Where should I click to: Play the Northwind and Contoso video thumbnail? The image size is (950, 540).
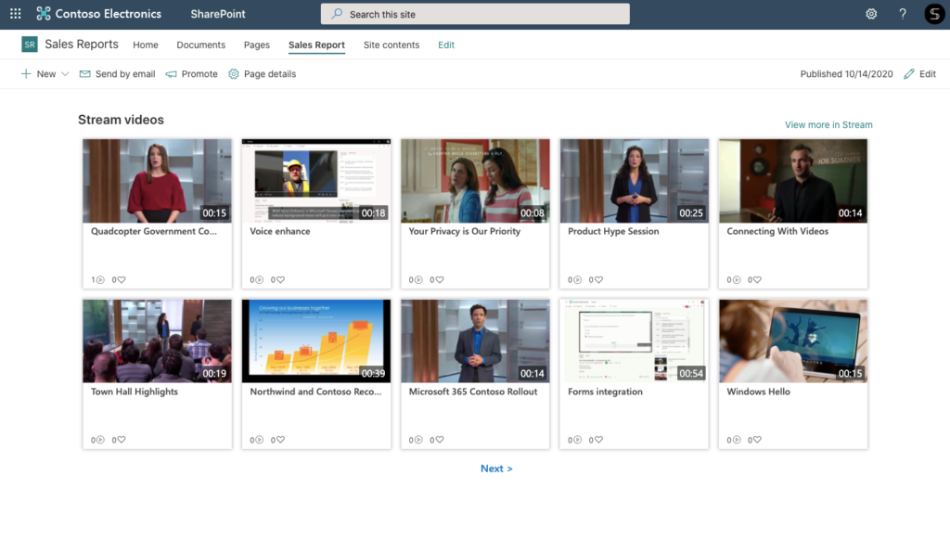316,341
